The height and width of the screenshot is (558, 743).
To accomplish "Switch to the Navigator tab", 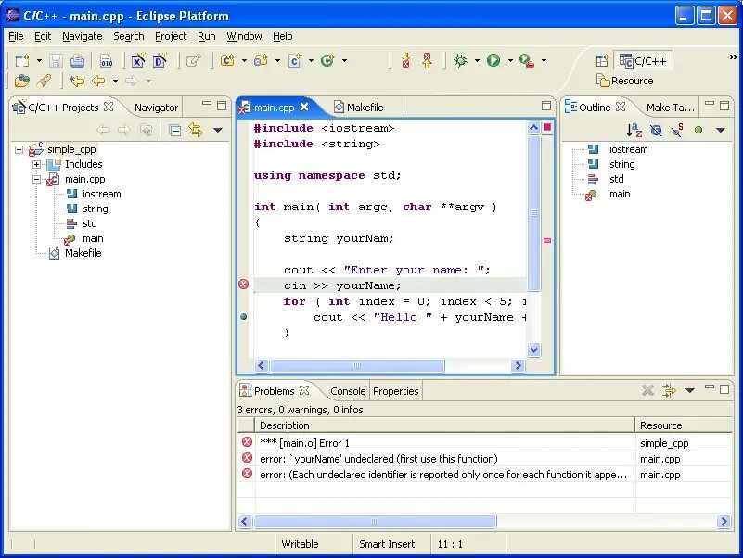I will pyautogui.click(x=156, y=108).
